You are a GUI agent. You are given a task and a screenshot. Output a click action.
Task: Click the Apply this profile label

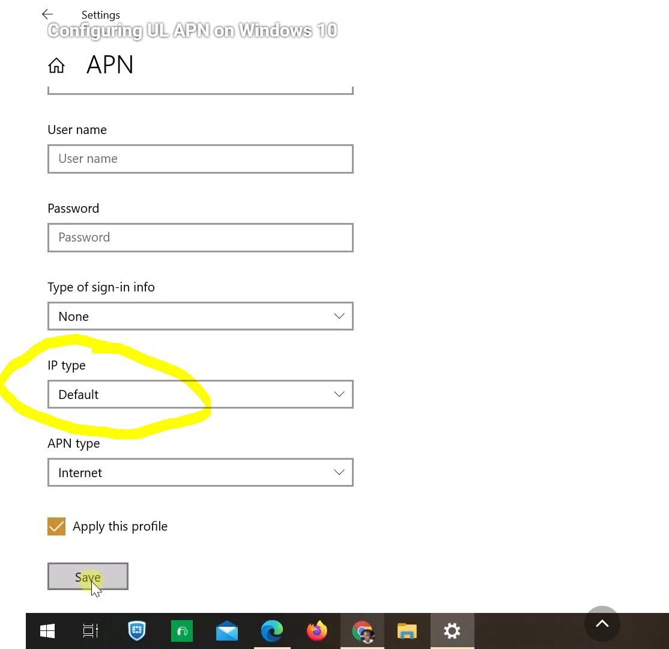(x=120, y=526)
